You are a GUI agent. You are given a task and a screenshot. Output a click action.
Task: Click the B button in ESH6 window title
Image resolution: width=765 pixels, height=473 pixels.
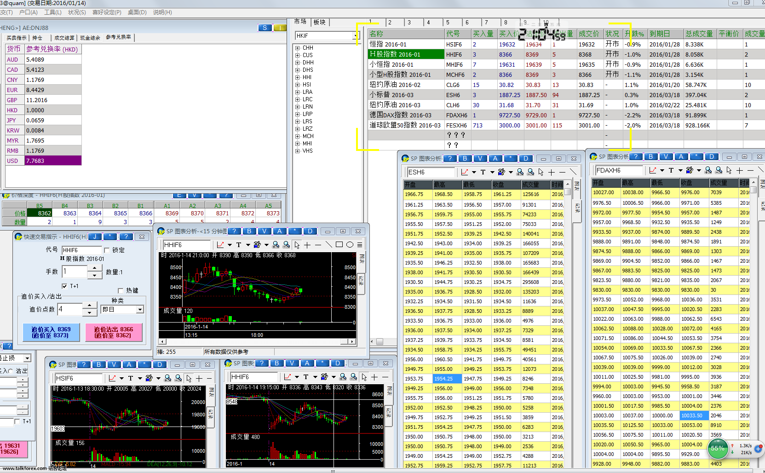(465, 158)
